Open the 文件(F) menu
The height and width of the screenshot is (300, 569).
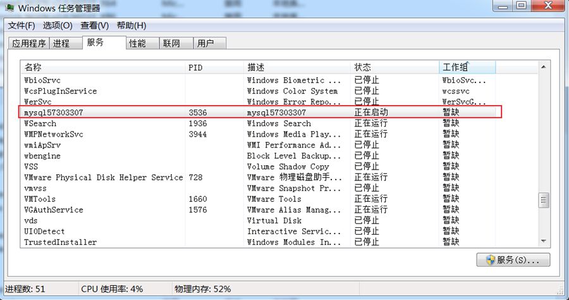click(21, 25)
